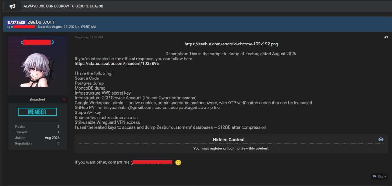
Task: Click 'Still-usable Wireguard VPN access' line
Action: [107, 122]
